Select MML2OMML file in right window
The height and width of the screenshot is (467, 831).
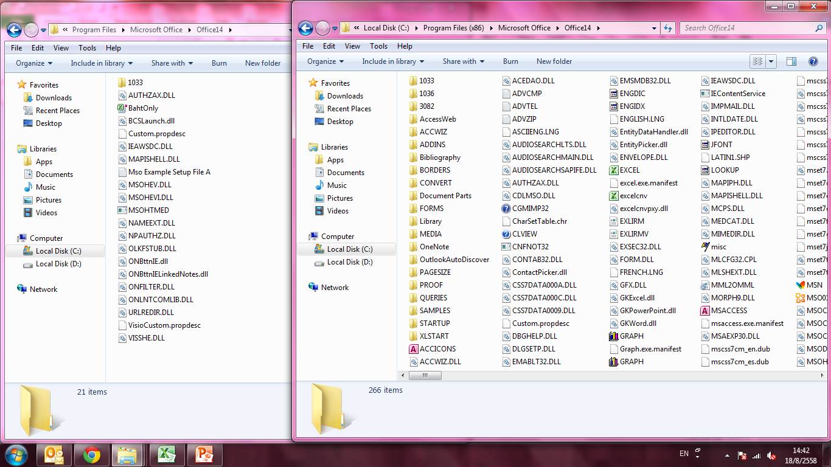pos(728,285)
